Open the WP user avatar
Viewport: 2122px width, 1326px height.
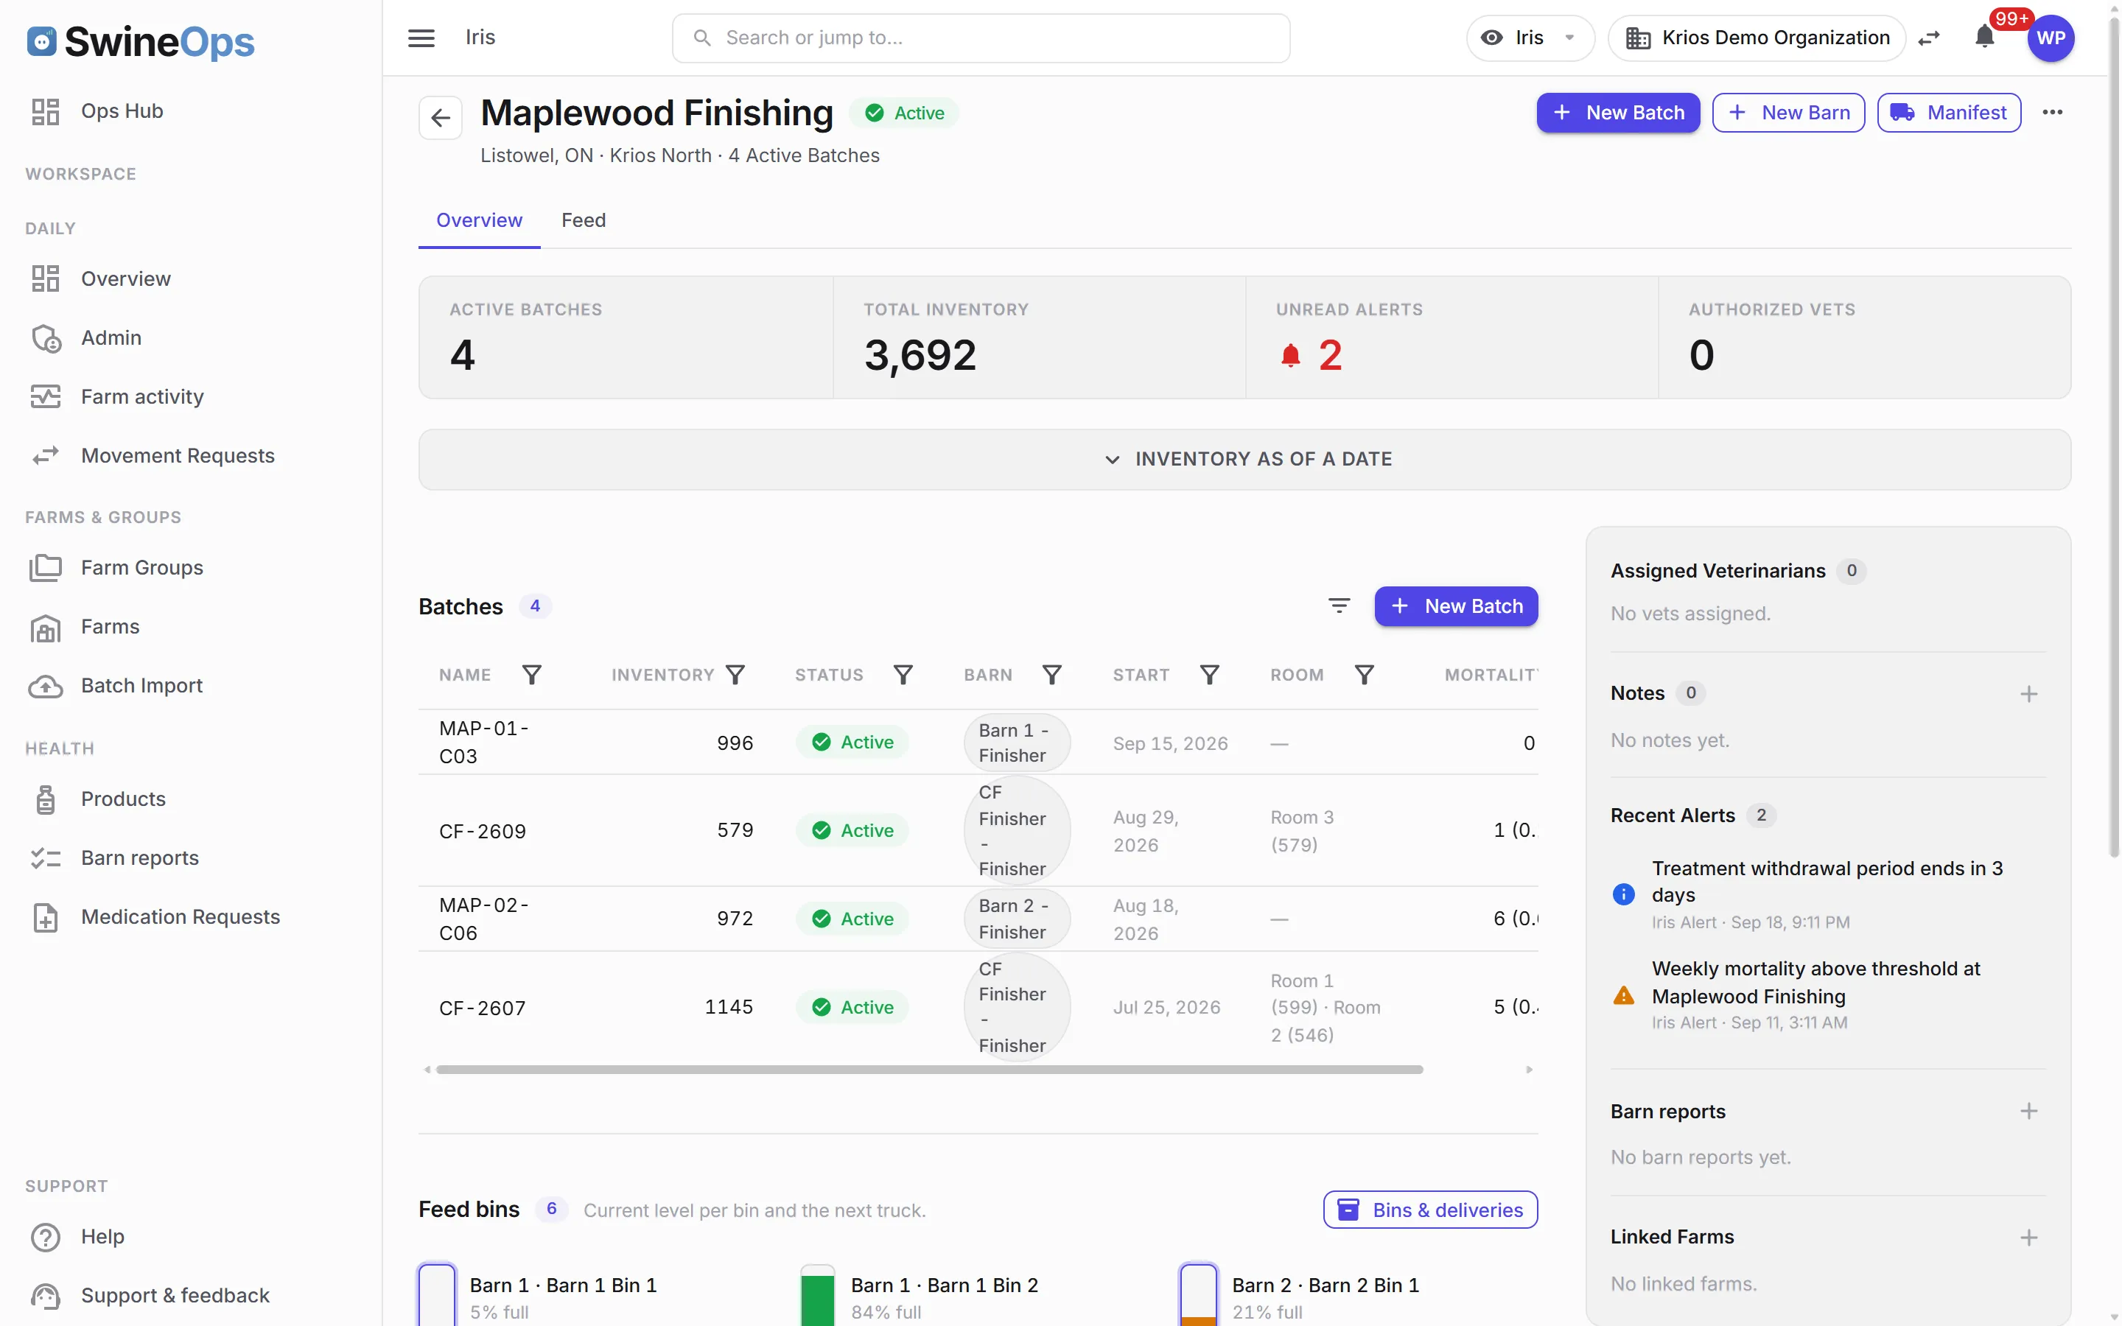pos(2050,38)
